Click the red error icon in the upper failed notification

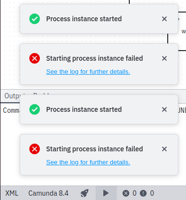tap(35, 58)
